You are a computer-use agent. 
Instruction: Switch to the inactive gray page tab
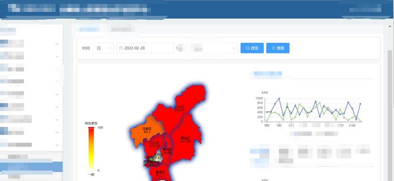click(x=123, y=30)
